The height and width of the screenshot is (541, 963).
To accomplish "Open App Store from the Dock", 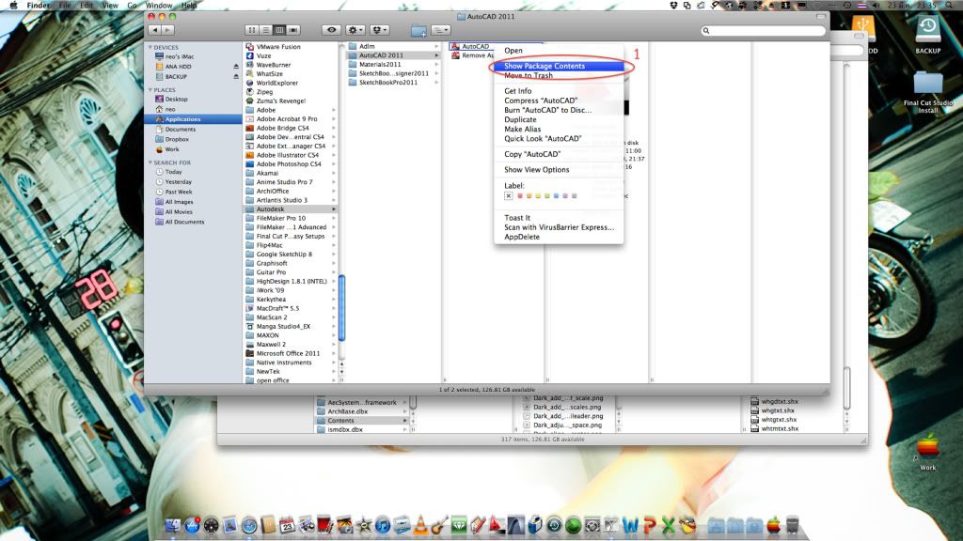I will (x=192, y=525).
